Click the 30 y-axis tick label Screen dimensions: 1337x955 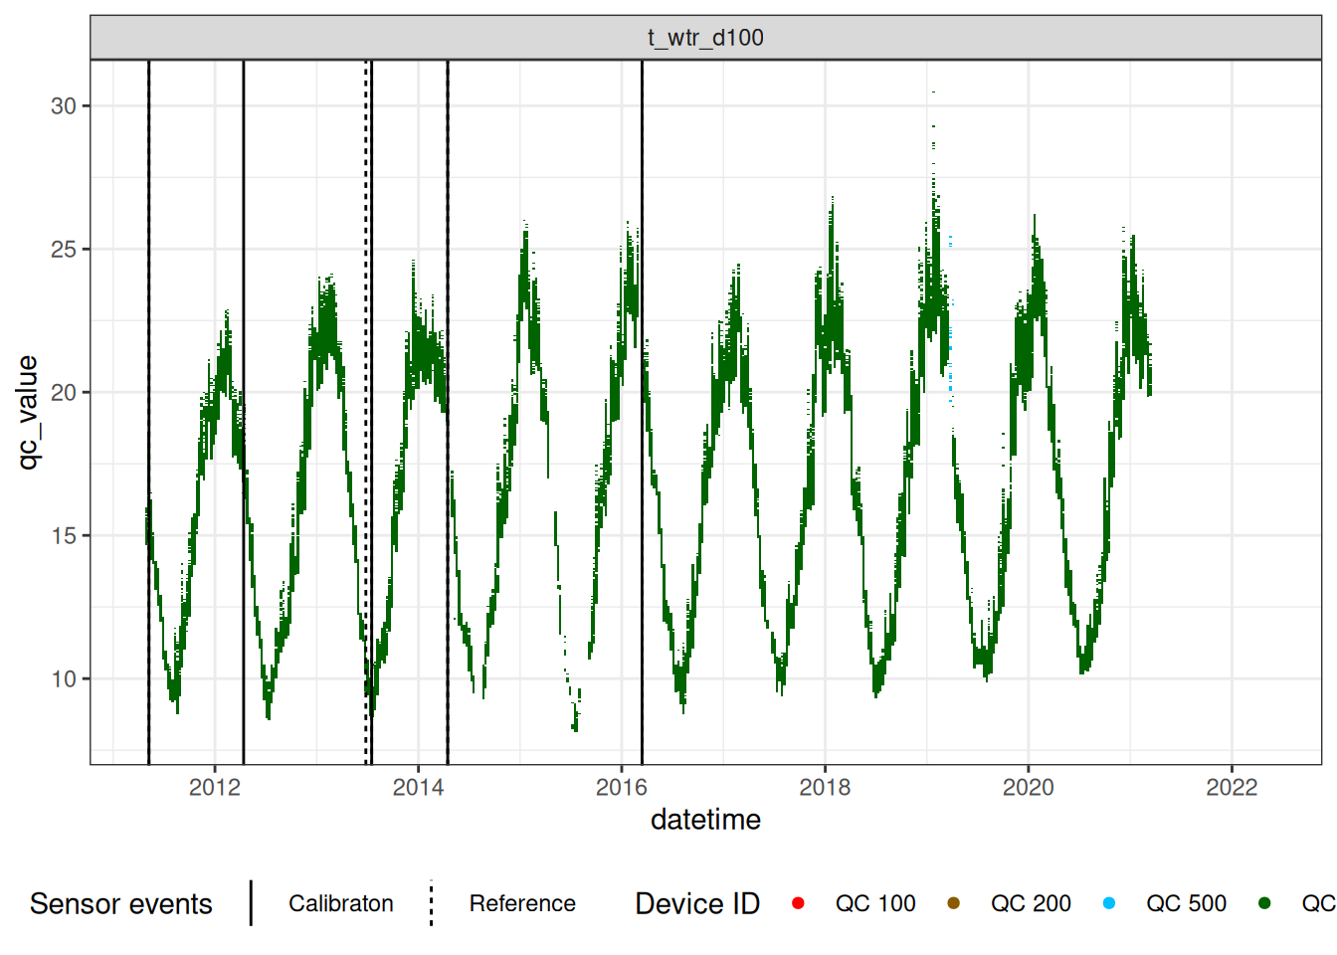click(64, 106)
